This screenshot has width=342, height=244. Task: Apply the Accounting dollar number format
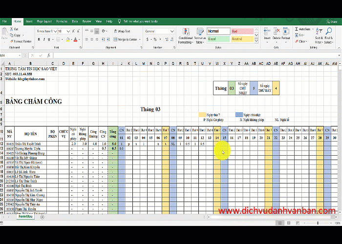point(148,40)
